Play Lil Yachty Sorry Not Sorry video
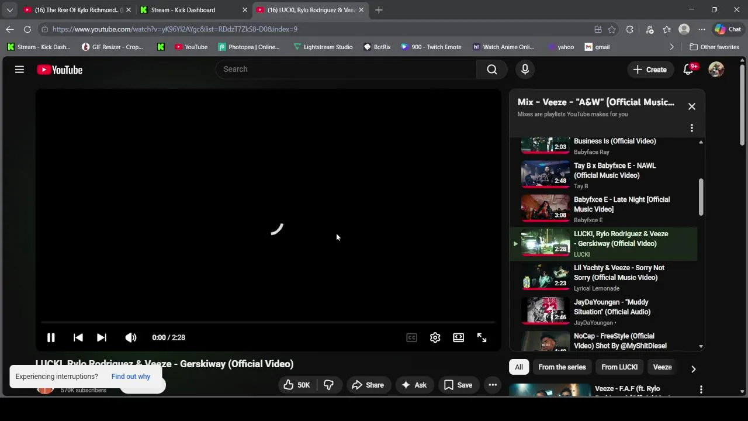 (603, 277)
